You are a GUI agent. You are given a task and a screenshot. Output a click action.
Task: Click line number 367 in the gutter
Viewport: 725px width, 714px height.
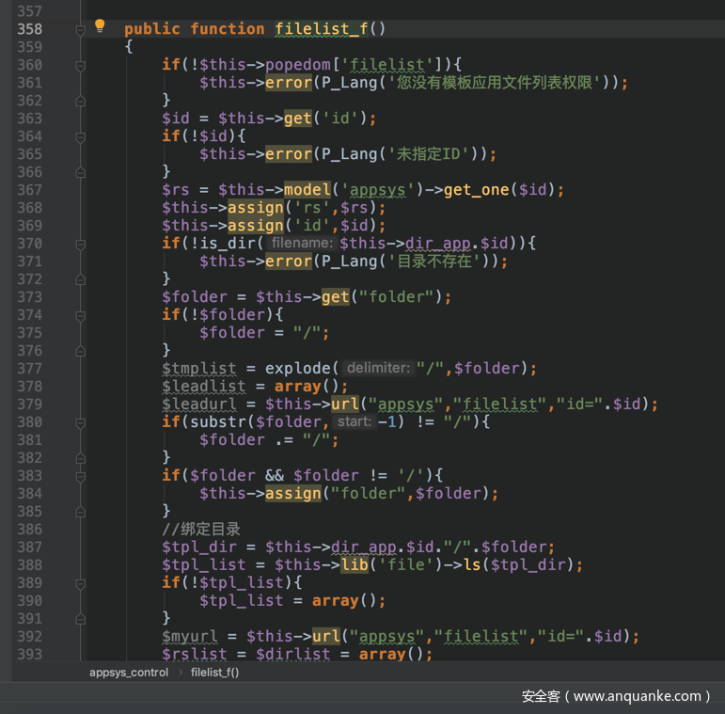coord(29,190)
